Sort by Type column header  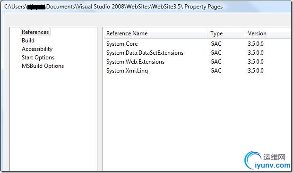(x=226, y=33)
